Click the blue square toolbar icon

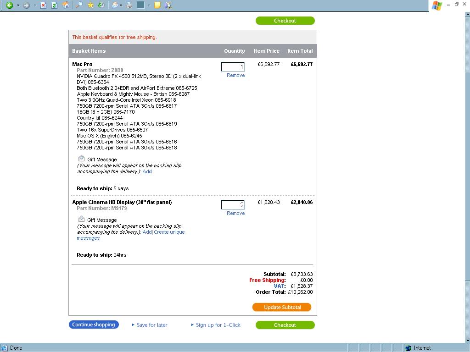140,5
